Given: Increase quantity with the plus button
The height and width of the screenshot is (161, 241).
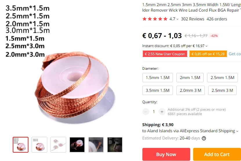Looking at the screenshot, I should pyautogui.click(x=162, y=112).
